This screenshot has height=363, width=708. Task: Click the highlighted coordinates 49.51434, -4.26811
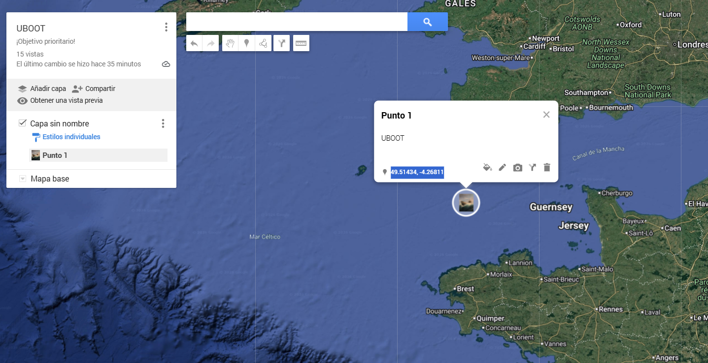tap(417, 172)
